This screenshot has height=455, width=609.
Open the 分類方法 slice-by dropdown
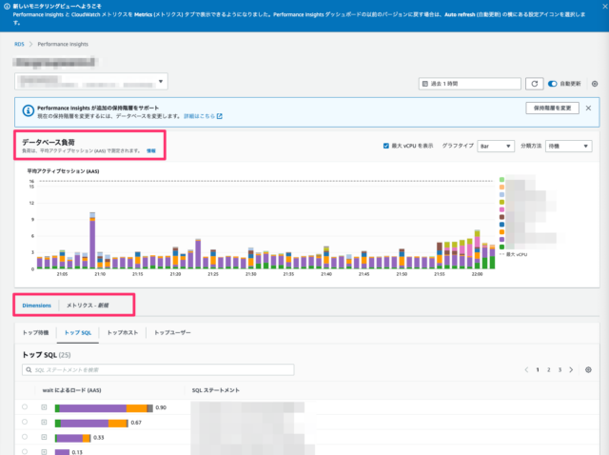569,146
